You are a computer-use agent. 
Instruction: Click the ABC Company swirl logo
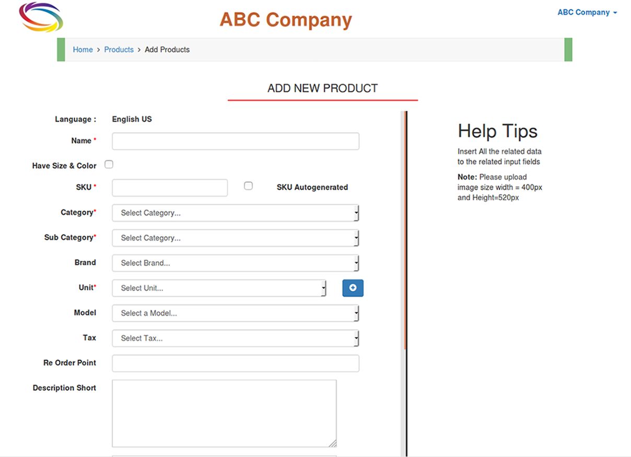point(41,17)
